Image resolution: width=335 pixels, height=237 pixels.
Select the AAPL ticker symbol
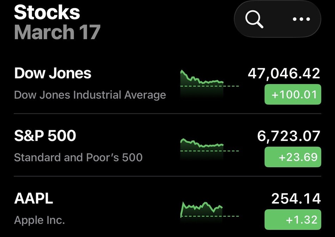point(33,199)
